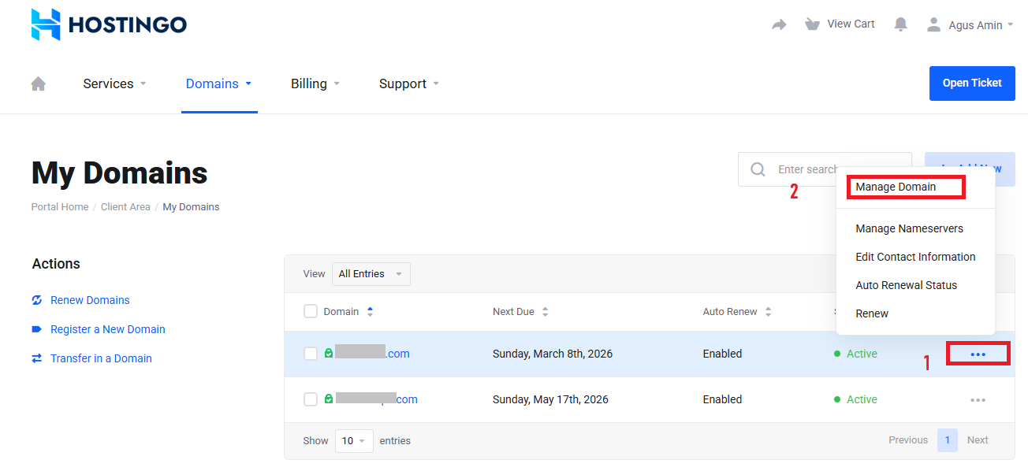Click Sunday, May 17th, 2026 cell
Viewport: 1028px width, 471px height.
pyautogui.click(x=550, y=399)
